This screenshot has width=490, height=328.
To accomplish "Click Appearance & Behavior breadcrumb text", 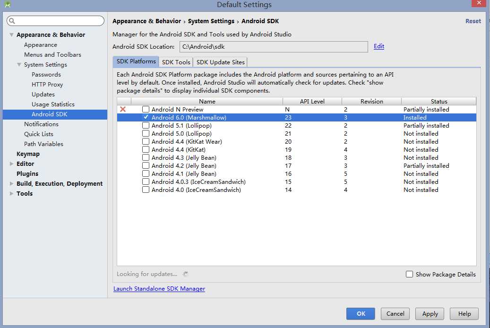I will pyautogui.click(x=146, y=21).
